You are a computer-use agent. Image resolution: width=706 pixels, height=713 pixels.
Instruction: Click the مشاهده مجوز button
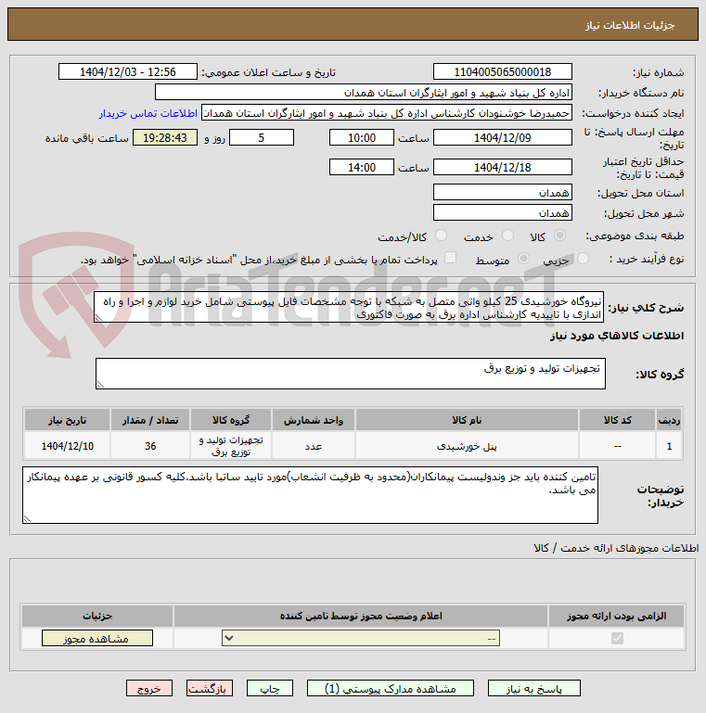coord(96,639)
